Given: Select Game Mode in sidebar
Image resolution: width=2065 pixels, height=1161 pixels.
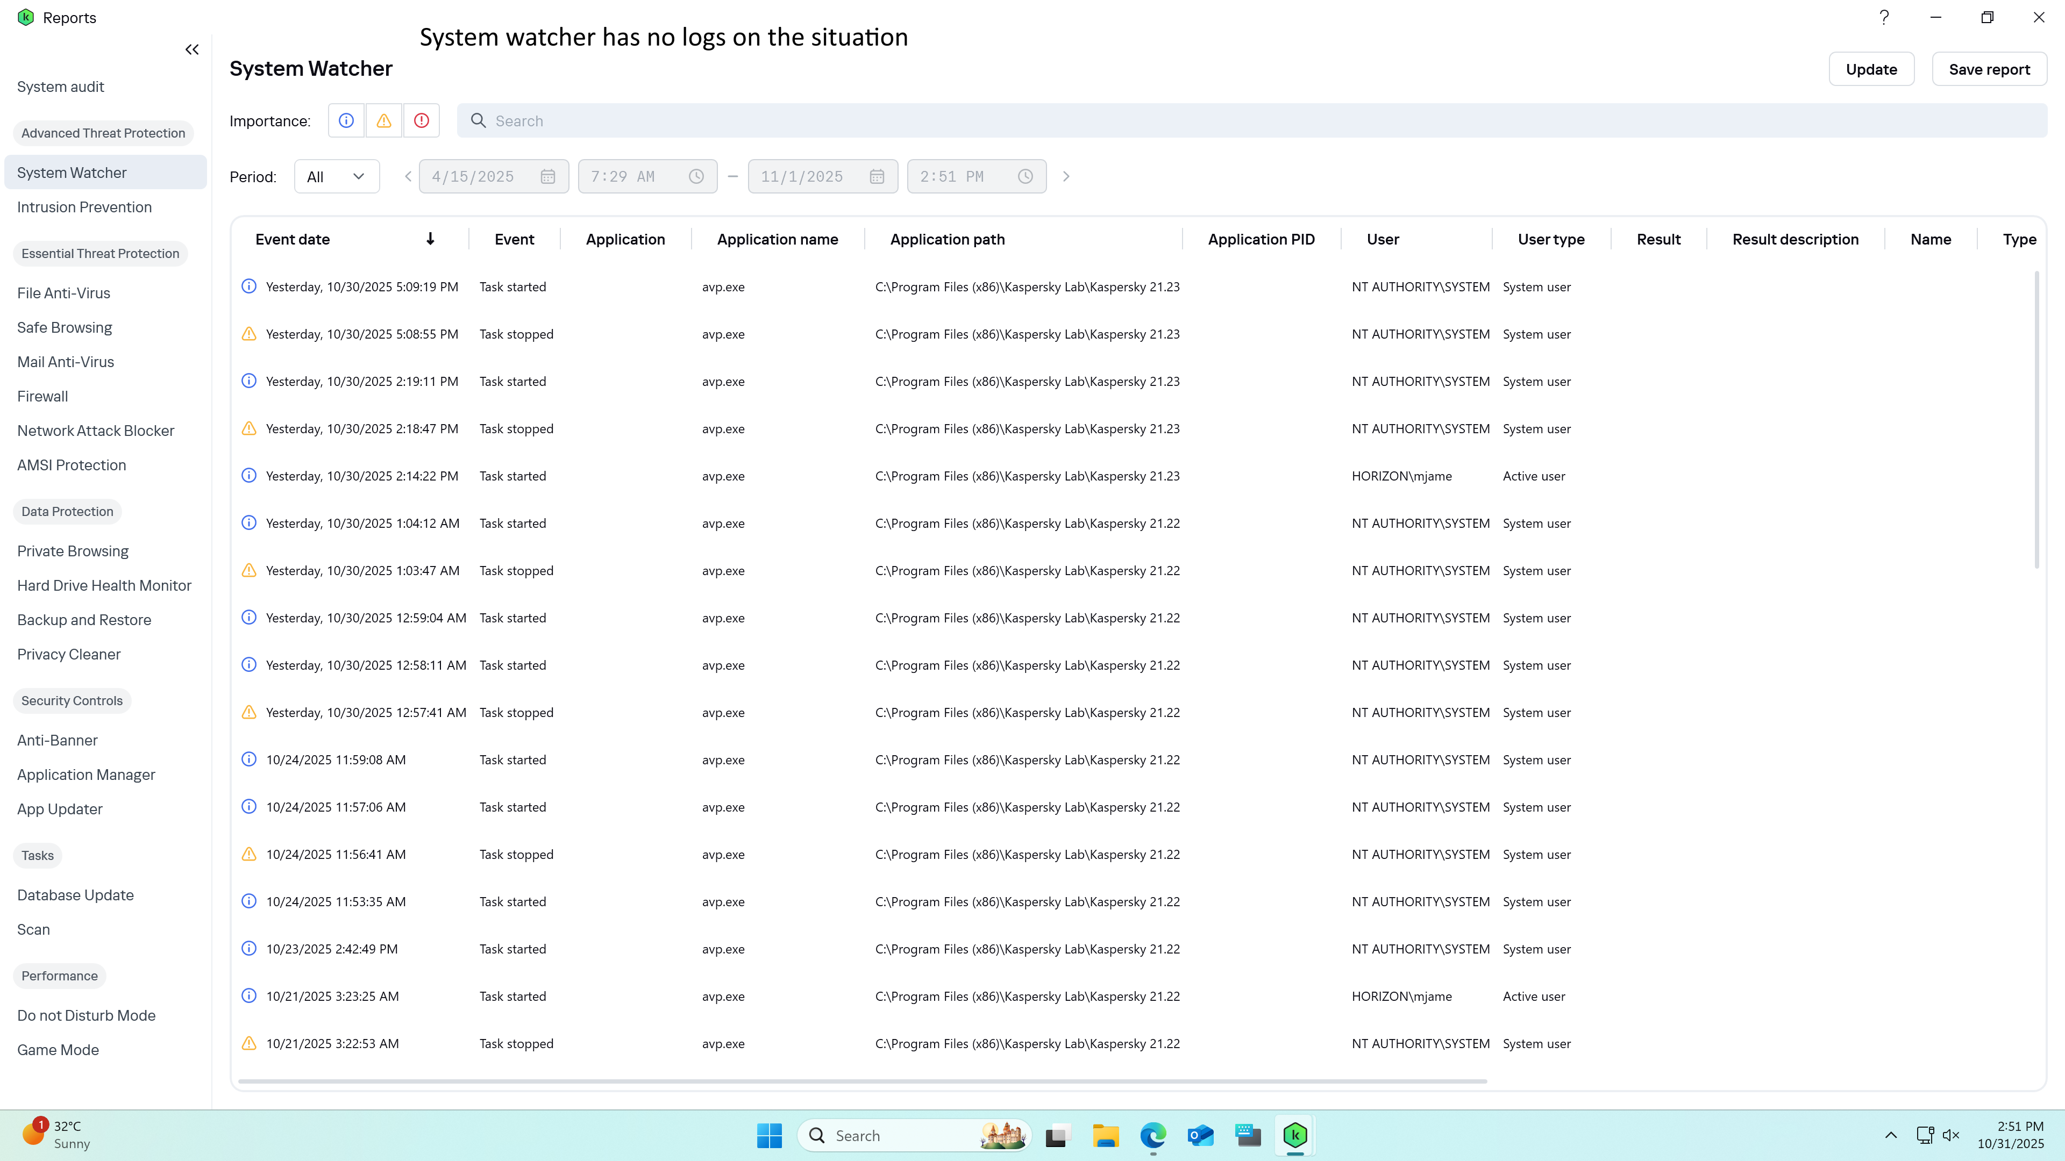Looking at the screenshot, I should (x=59, y=1050).
